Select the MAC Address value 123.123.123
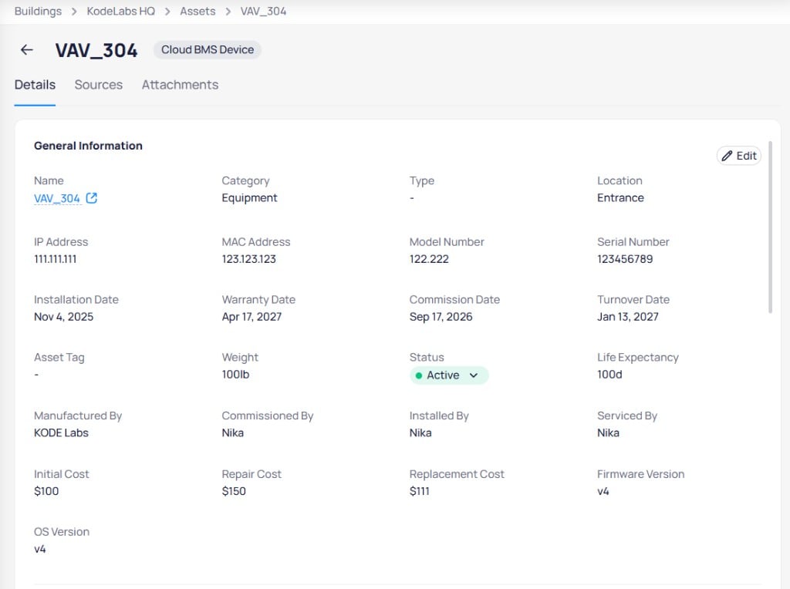 coord(249,259)
